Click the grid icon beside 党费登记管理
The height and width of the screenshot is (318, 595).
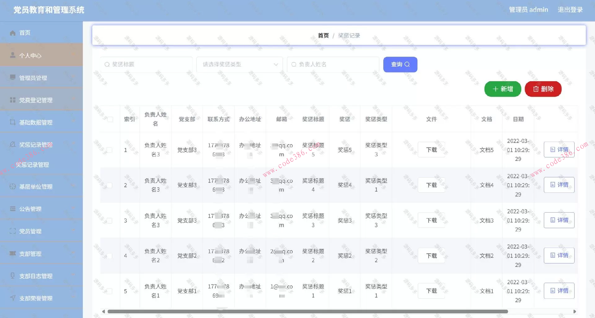point(13,100)
